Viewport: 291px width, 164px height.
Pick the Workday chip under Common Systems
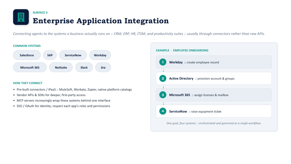click(x=100, y=55)
